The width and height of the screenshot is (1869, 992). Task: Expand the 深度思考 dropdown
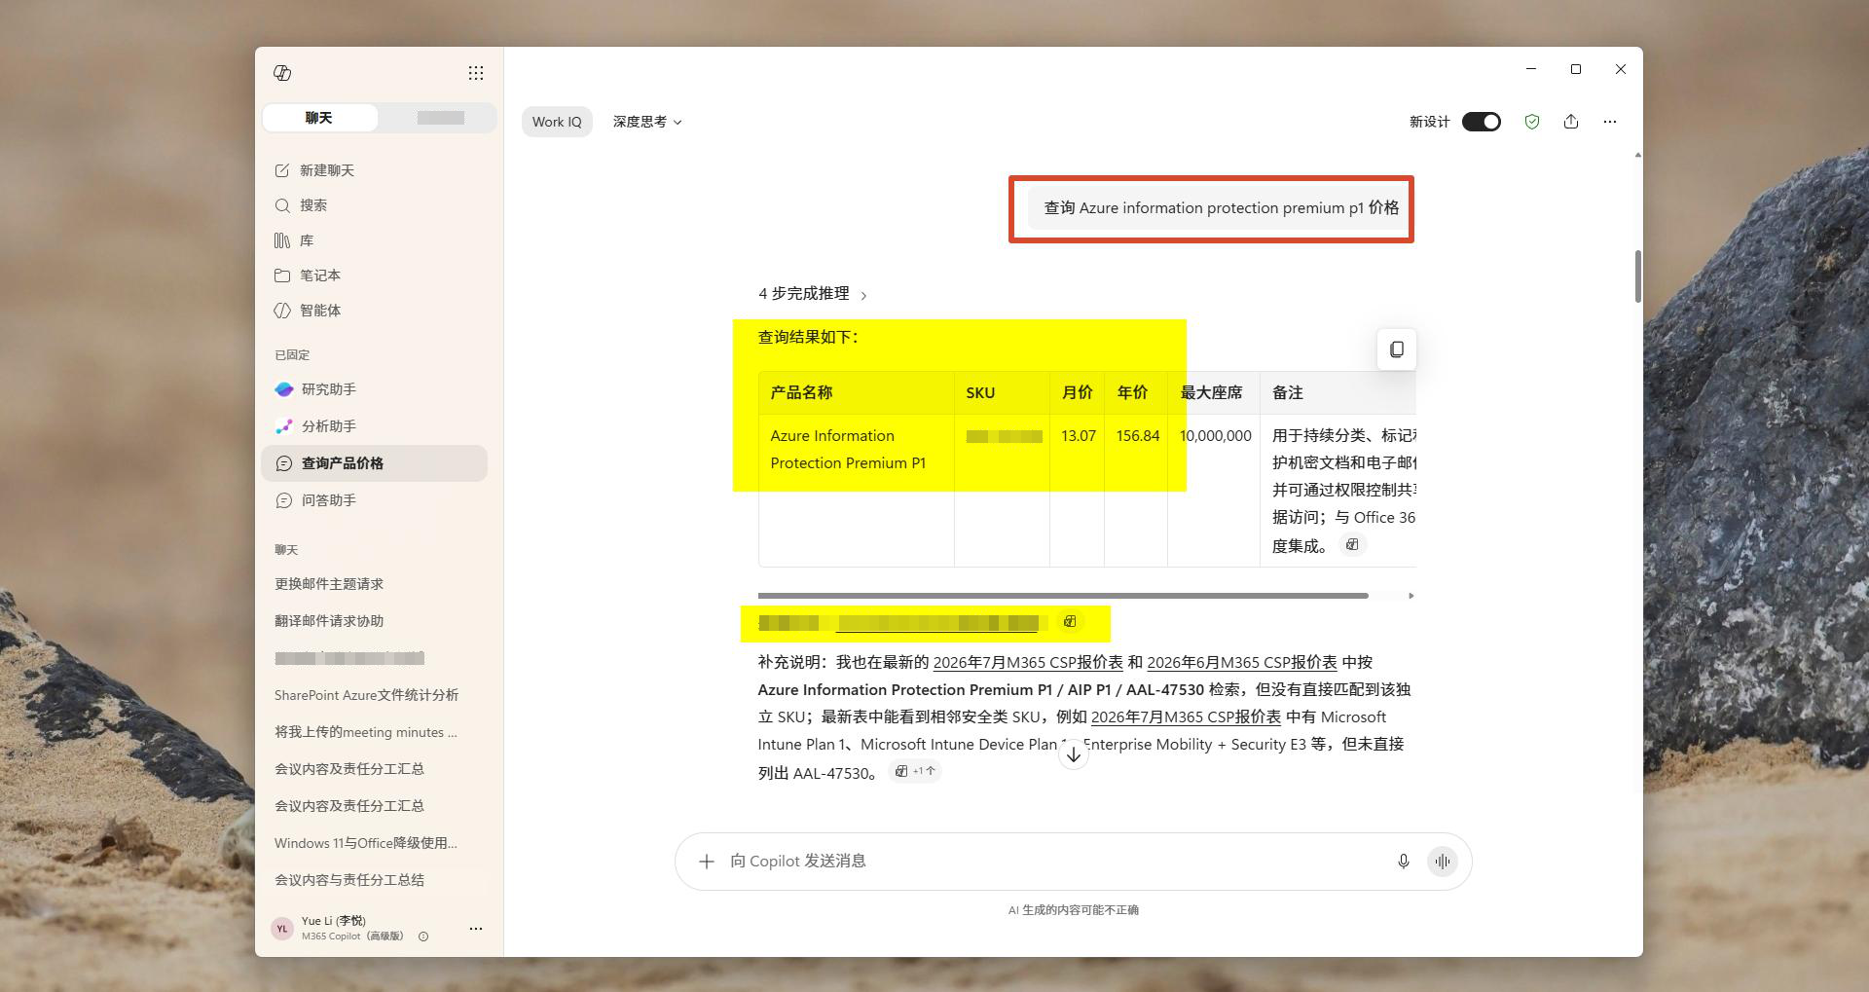(647, 122)
